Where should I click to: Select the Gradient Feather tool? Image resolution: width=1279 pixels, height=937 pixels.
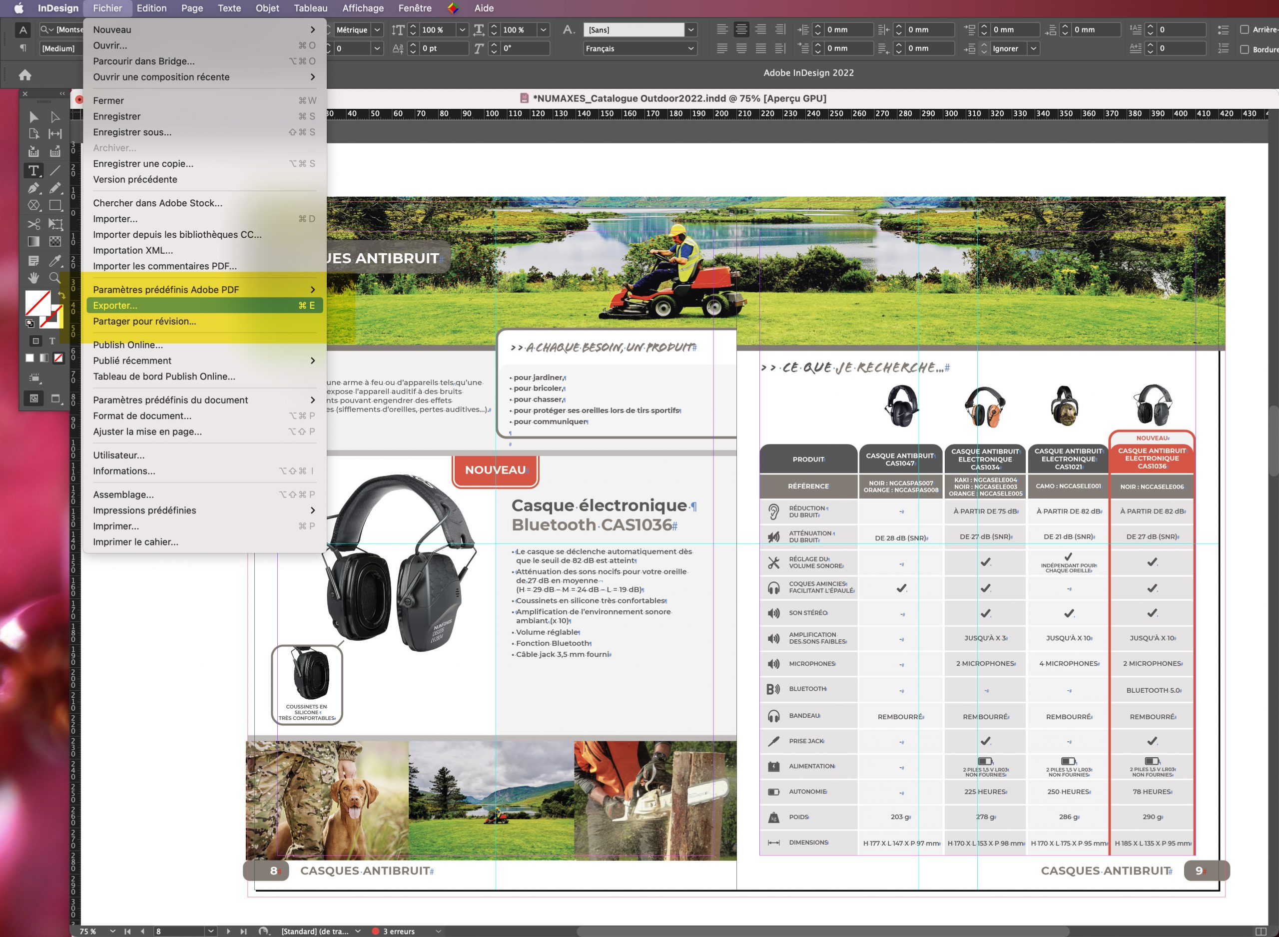55,242
